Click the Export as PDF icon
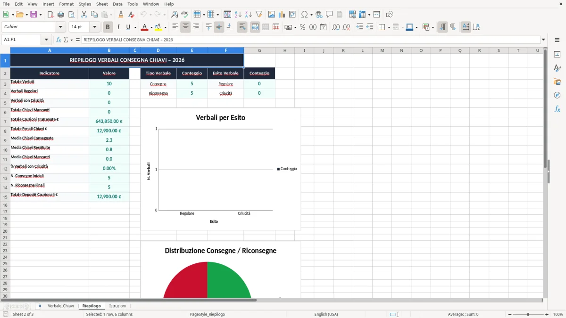This screenshot has height=318, width=566. (50, 15)
